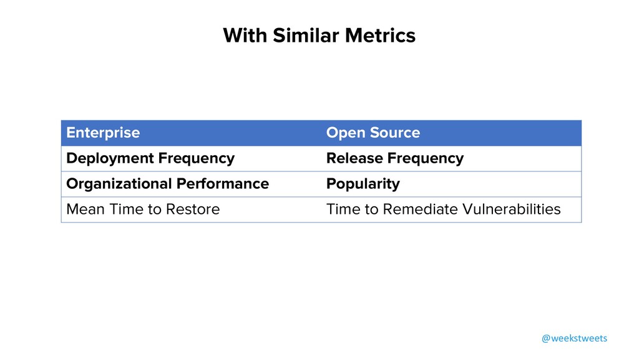The image size is (639, 359).
Task: Click the Release Frequency cell
Action: pyautogui.click(x=451, y=159)
